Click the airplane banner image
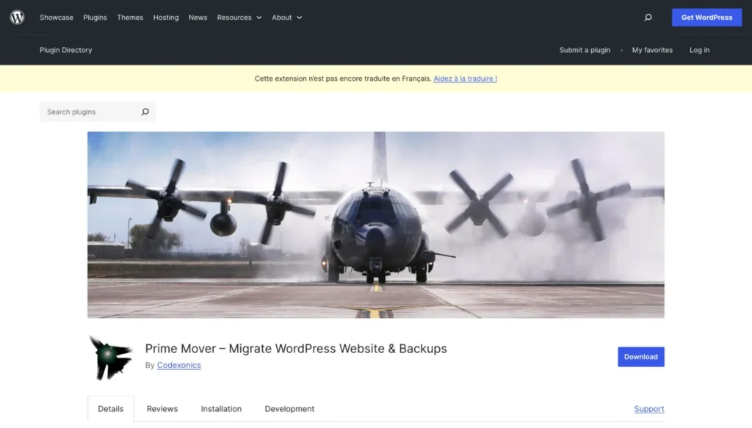This screenshot has width=752, height=428. coord(376,225)
